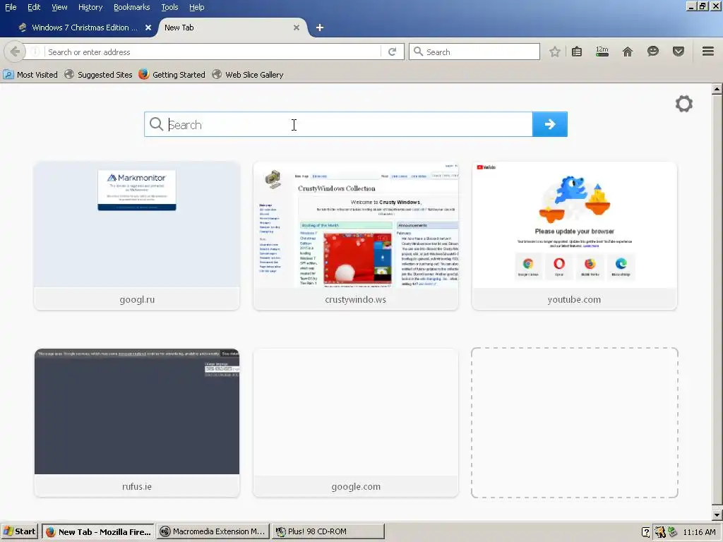The height and width of the screenshot is (542, 723).
Task: Open the googl.ru thumbnail tile
Action: 137,236
